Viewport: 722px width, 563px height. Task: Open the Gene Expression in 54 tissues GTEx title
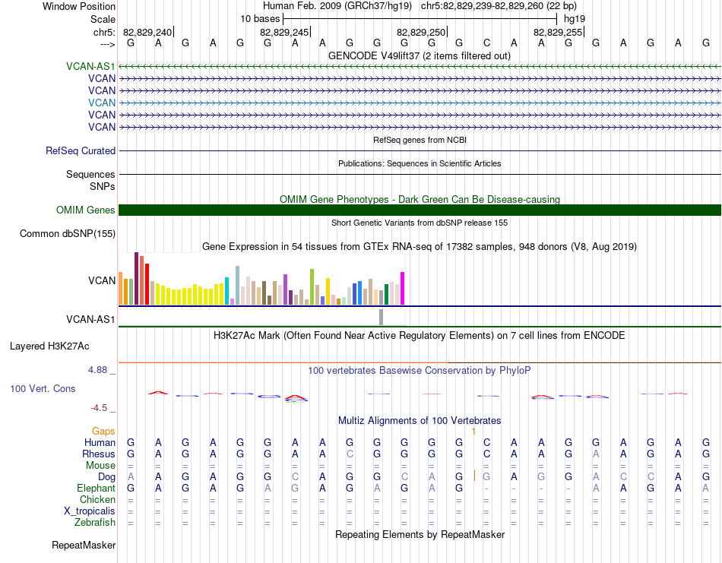419,247
